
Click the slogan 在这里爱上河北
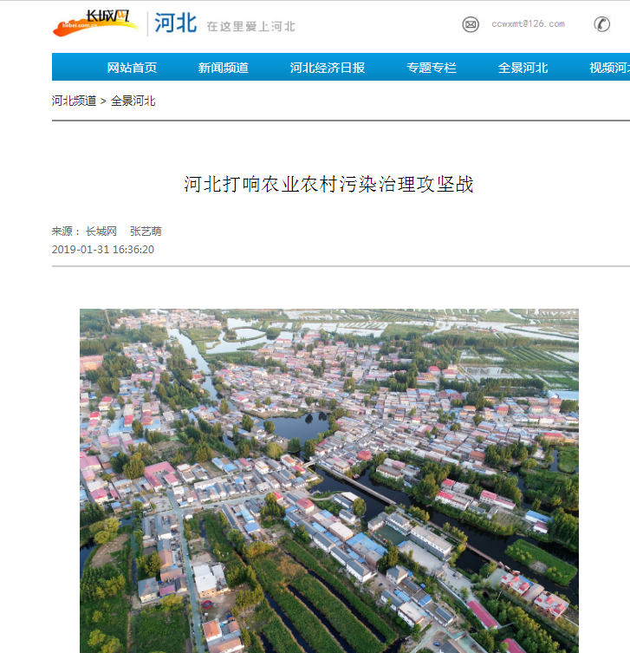(250, 27)
